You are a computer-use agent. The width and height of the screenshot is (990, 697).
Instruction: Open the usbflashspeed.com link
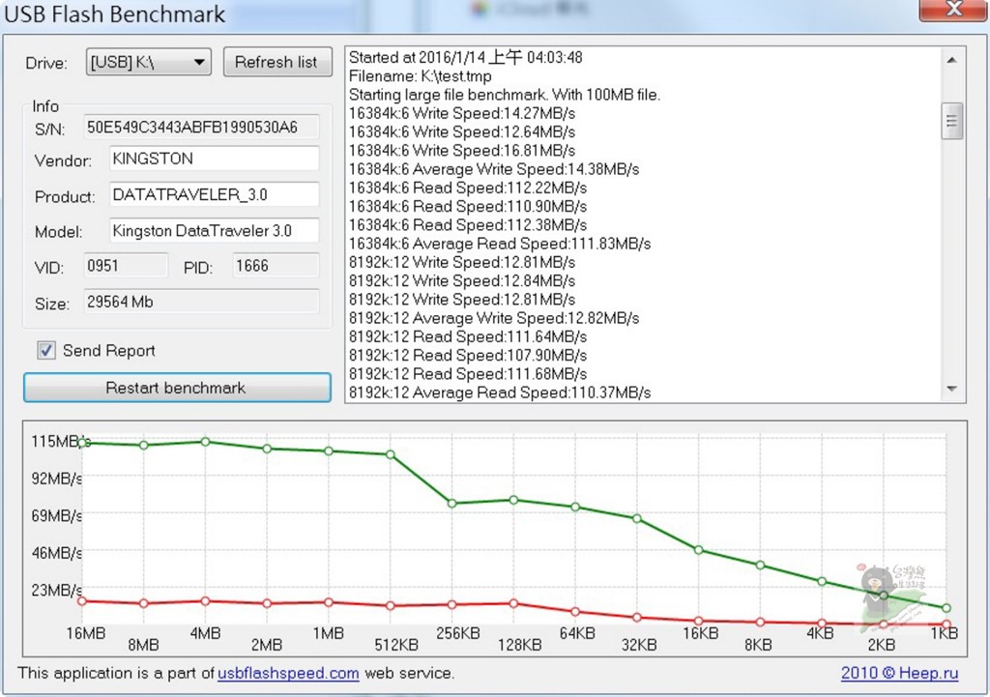tap(288, 673)
